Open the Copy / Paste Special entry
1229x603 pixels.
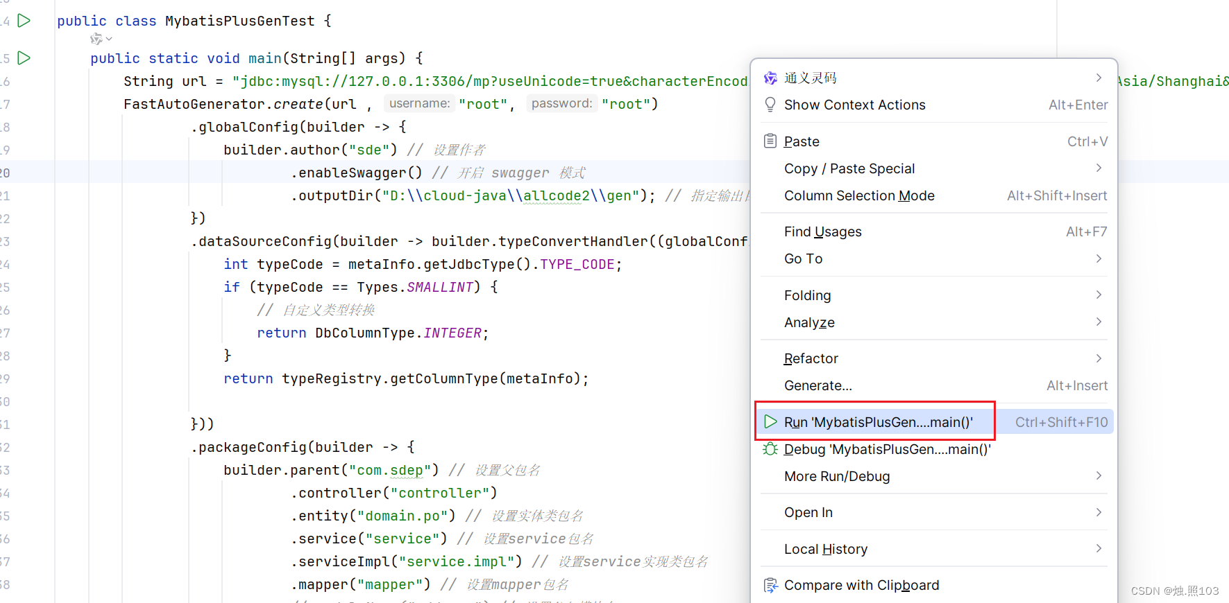click(934, 168)
